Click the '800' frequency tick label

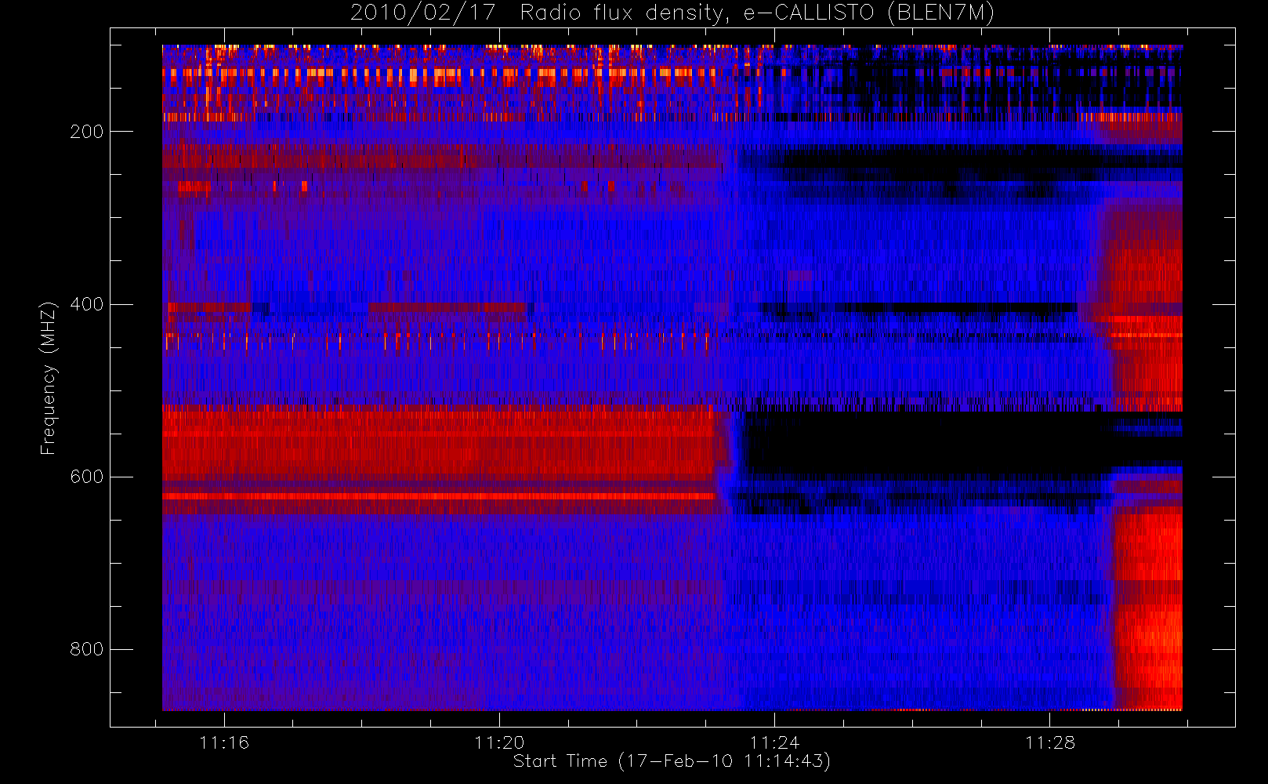coord(87,649)
